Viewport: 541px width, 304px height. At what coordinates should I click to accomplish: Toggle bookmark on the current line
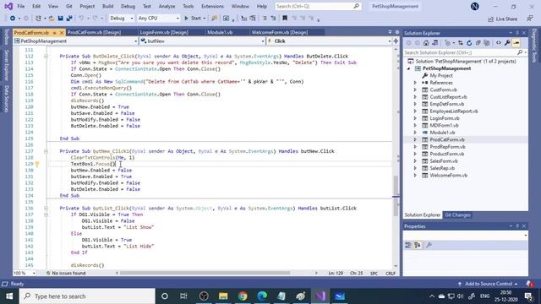[285, 19]
